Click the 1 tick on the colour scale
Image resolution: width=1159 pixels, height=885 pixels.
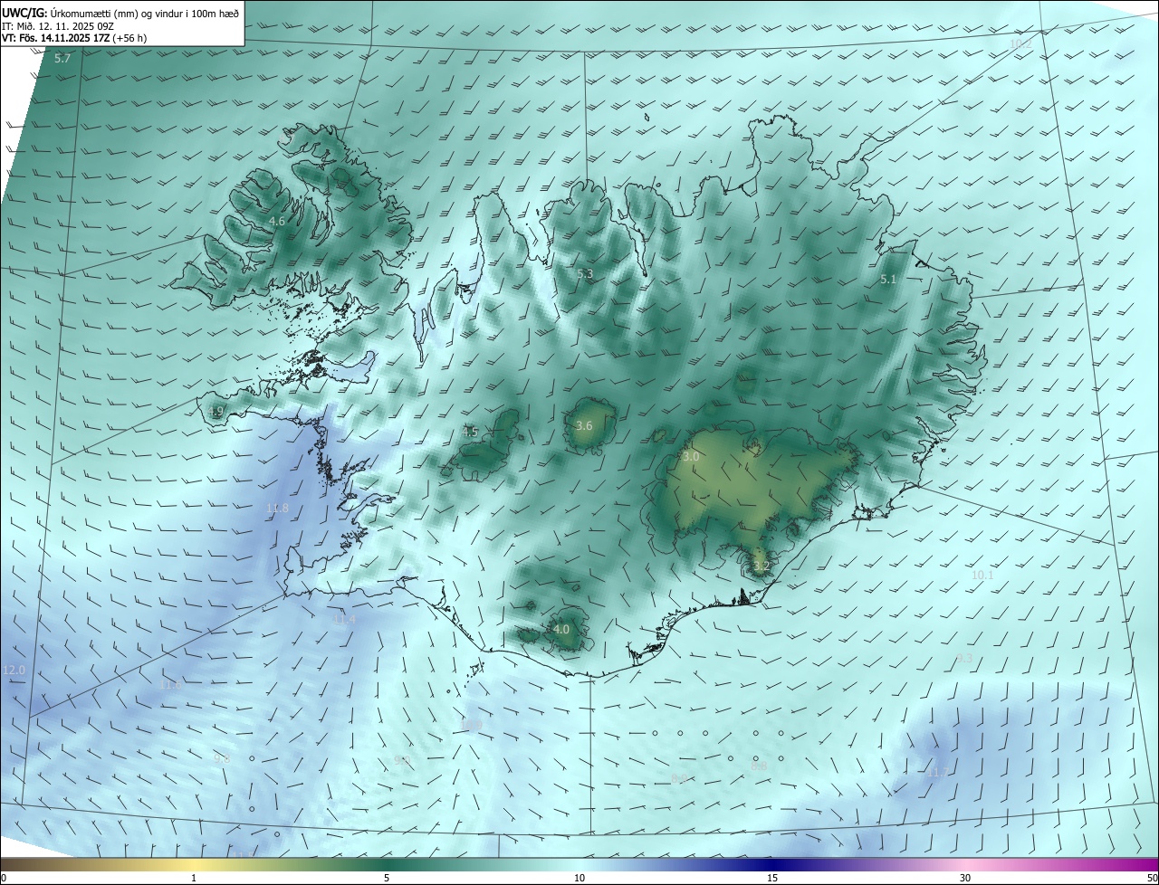tap(194, 878)
